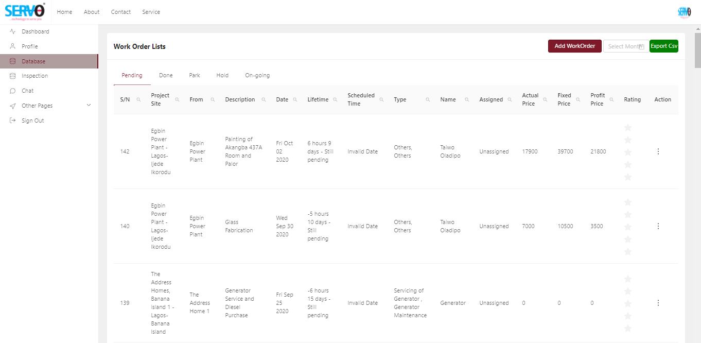Open action menu for work order 142

click(x=658, y=151)
